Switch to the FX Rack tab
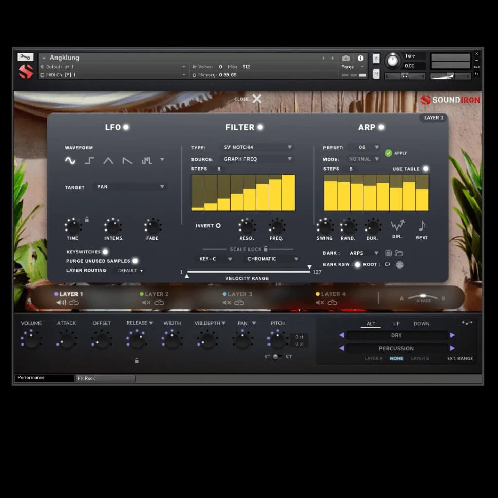 [105, 378]
